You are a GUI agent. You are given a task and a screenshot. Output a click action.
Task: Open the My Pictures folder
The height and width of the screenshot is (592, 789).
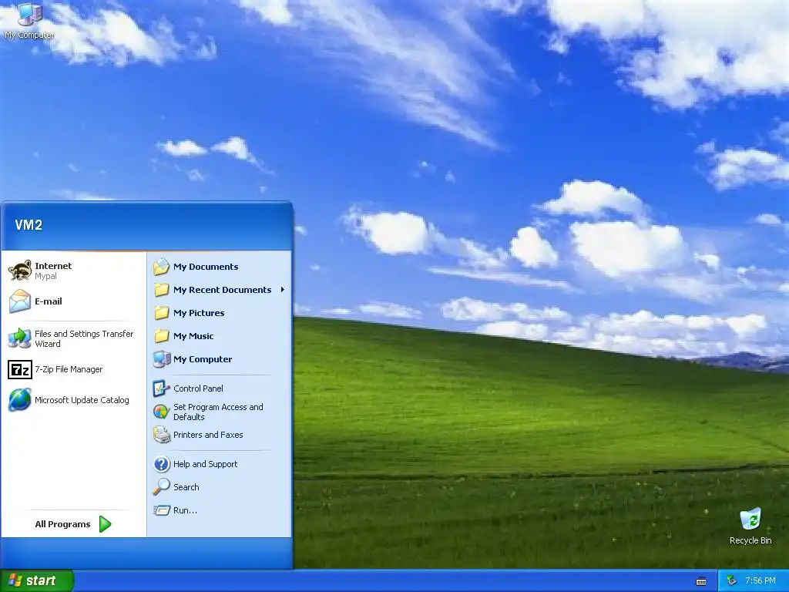220,313
